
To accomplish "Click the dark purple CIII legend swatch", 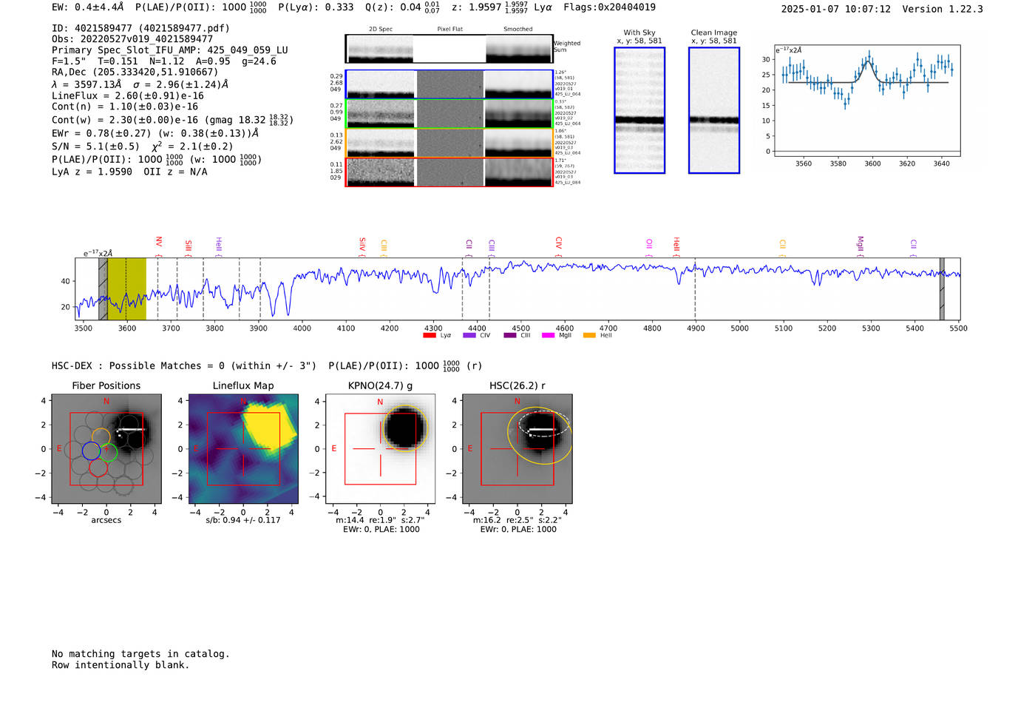I will (x=510, y=336).
